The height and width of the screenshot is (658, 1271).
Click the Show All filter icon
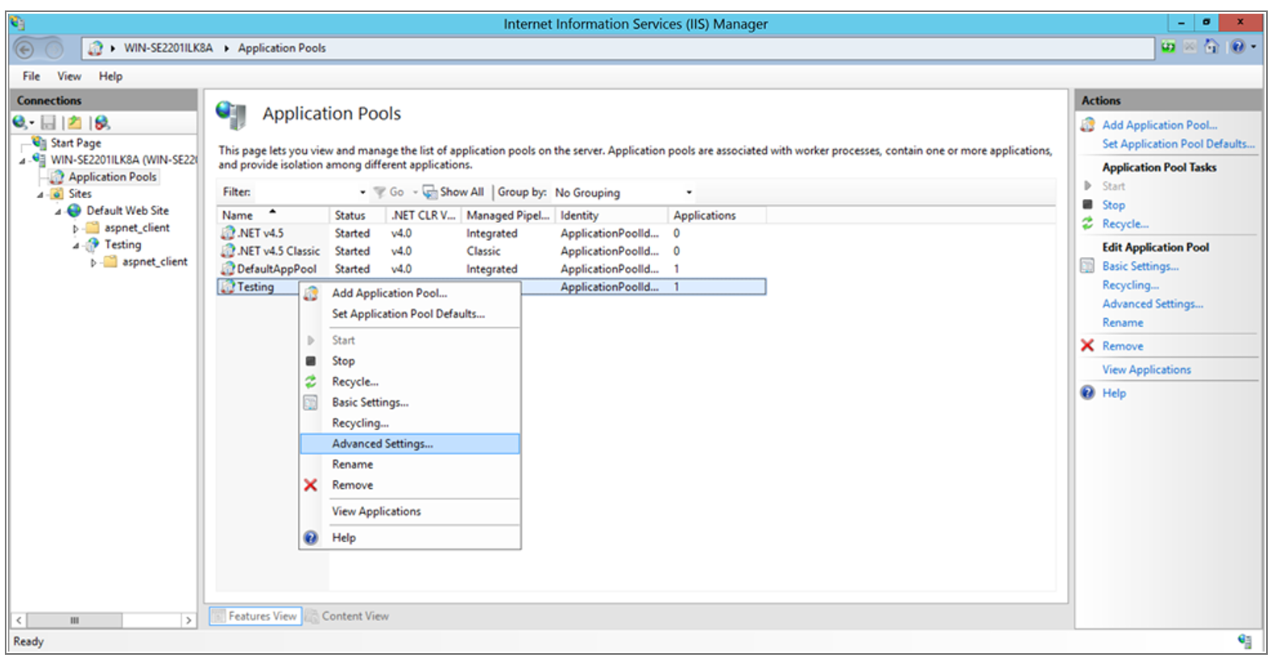[x=429, y=192]
